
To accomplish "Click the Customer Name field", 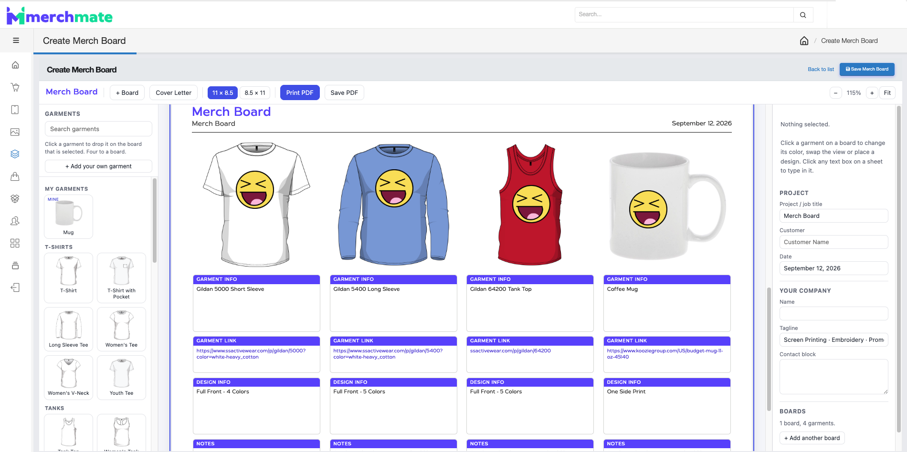I will [x=833, y=242].
